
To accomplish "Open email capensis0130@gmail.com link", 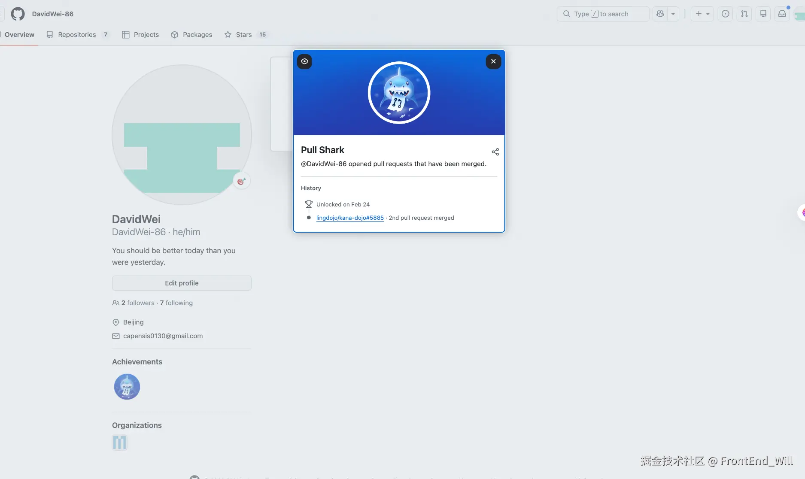I will [163, 336].
